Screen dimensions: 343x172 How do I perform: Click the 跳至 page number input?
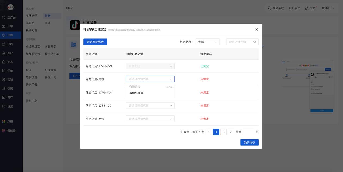(248, 132)
